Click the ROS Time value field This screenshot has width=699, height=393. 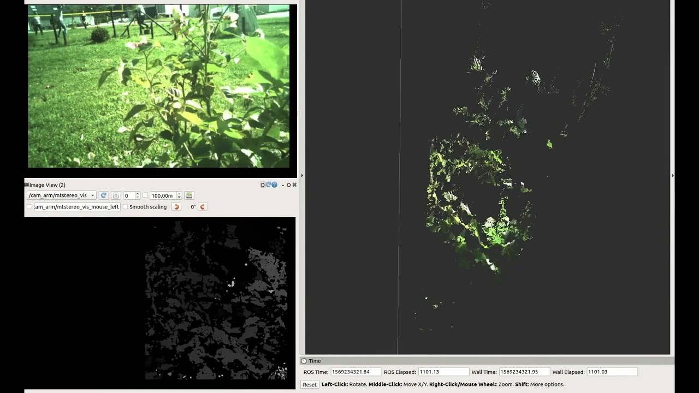pyautogui.click(x=356, y=372)
